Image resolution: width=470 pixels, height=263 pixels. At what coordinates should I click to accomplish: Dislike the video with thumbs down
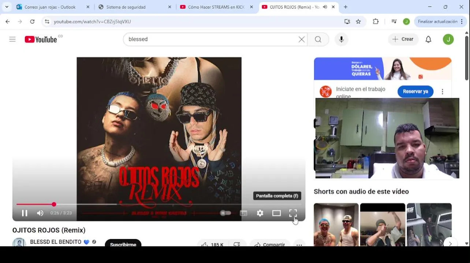[x=237, y=244]
